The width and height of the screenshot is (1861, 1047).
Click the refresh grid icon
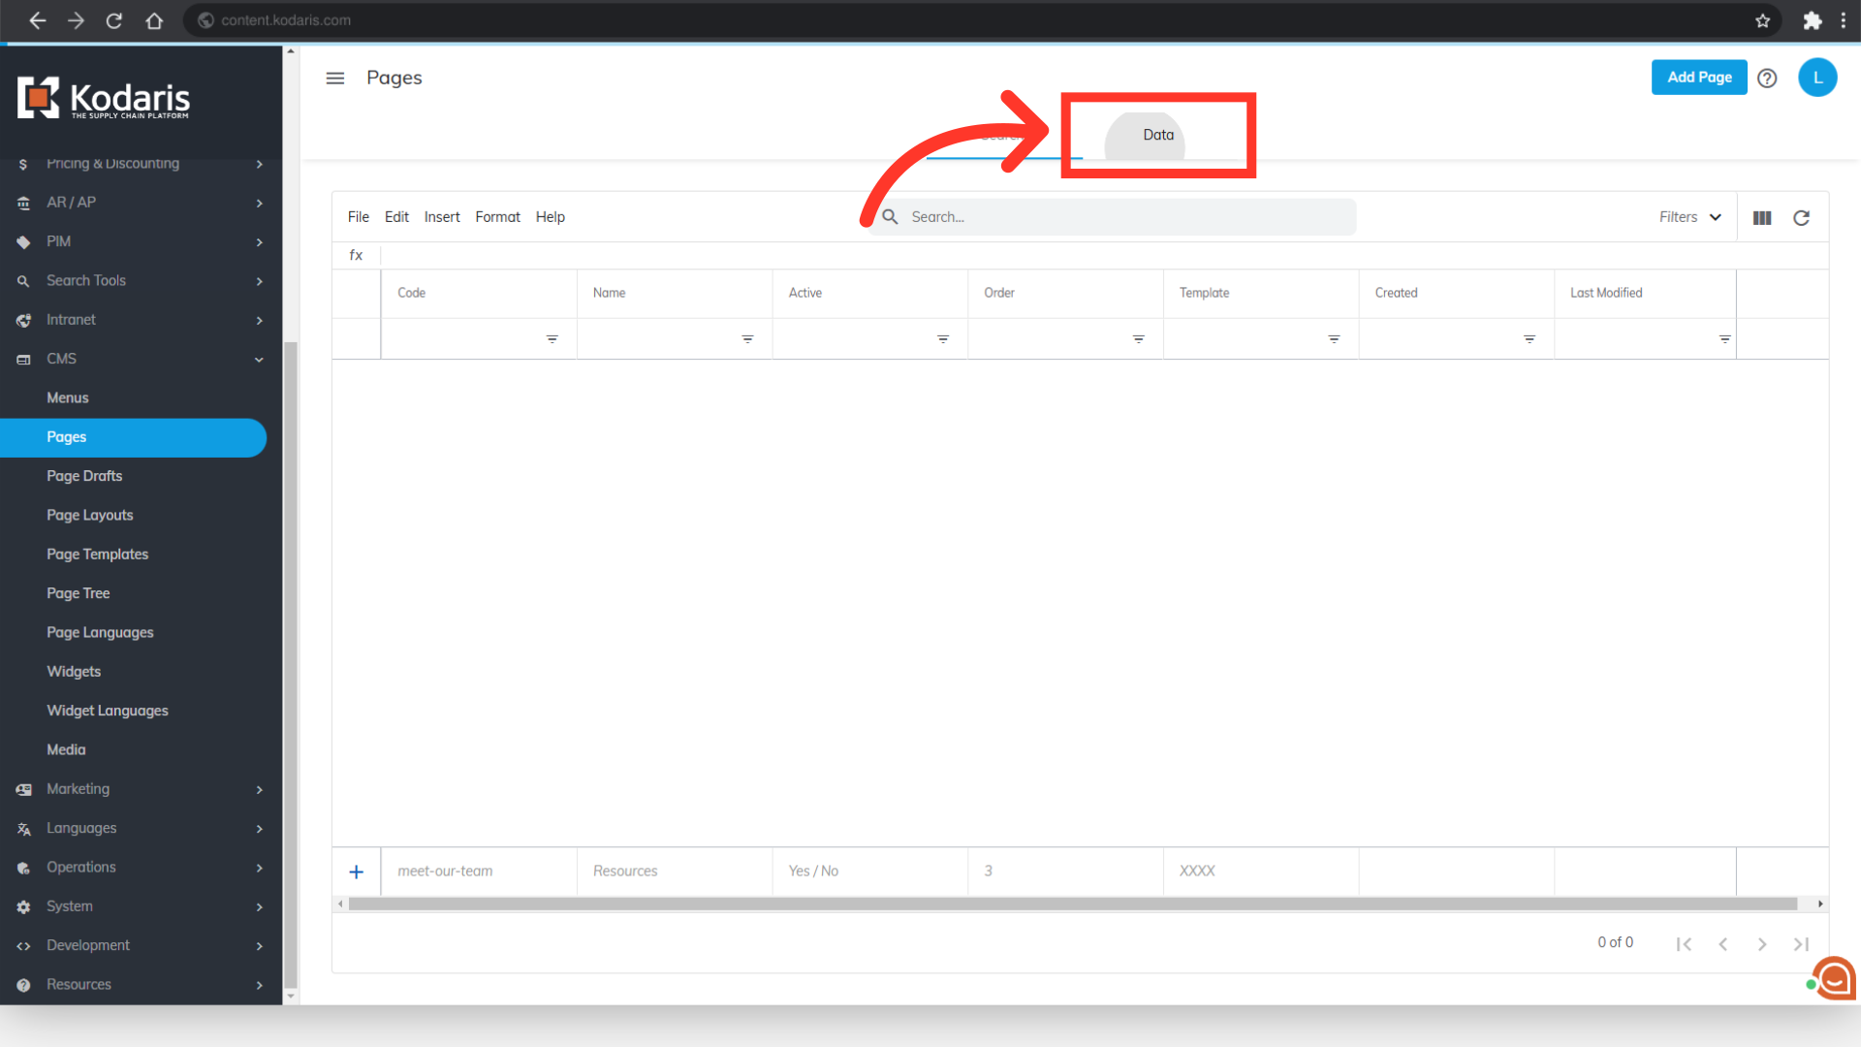(x=1801, y=218)
